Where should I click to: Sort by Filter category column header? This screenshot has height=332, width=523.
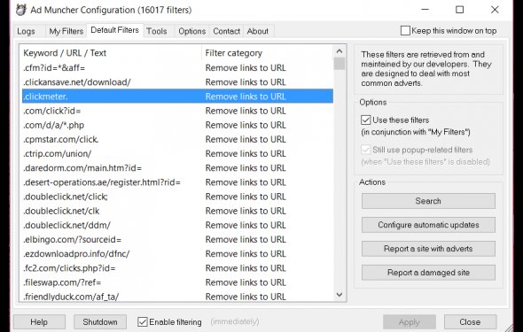[x=267, y=53]
